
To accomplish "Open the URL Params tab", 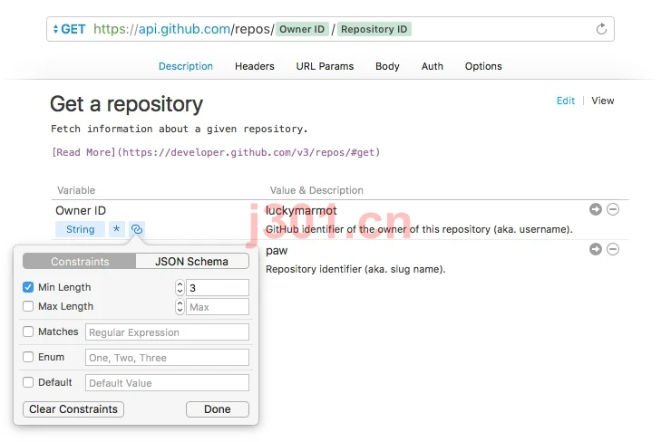I will 325,66.
